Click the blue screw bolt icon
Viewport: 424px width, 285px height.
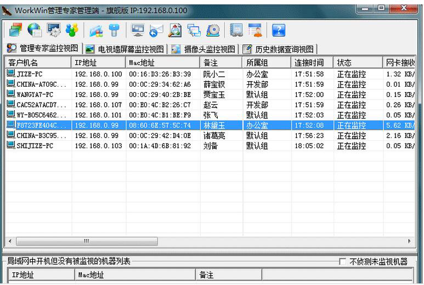point(114,30)
